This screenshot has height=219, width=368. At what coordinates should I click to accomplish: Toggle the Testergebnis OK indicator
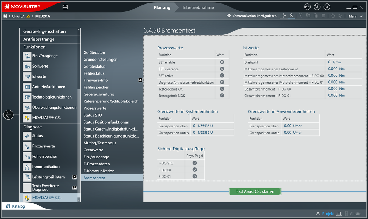pyautogui.click(x=222, y=89)
